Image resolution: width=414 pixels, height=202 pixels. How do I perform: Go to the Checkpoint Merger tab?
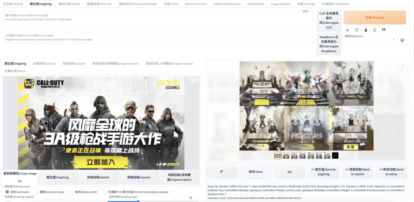pyautogui.click(x=138, y=4)
